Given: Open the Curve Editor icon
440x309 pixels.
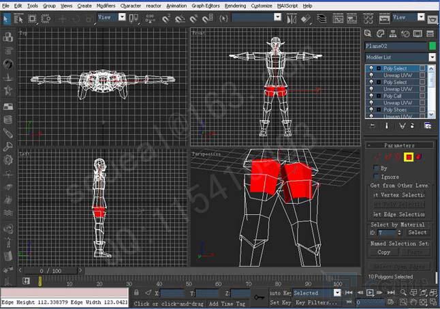Looking at the screenshot, I should coord(338,19).
